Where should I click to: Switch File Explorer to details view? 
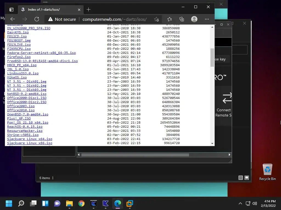pyautogui.click(x=240, y=178)
